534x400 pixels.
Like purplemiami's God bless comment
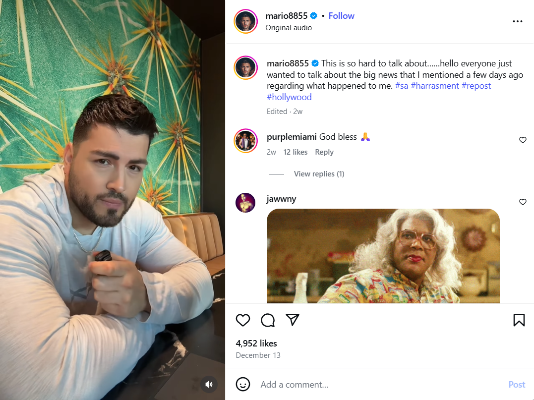pyautogui.click(x=523, y=140)
